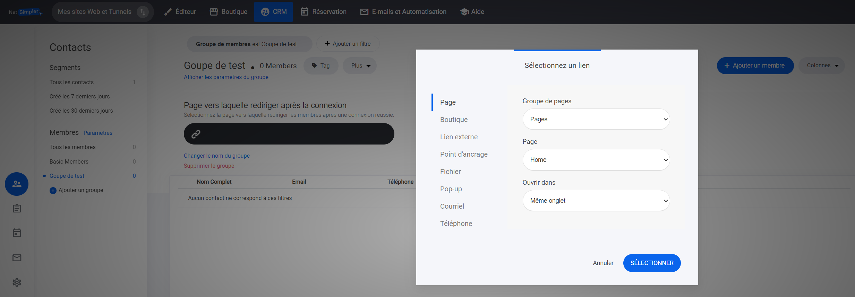Expand the Colonnes dropdown
855x297 pixels.
pos(822,65)
